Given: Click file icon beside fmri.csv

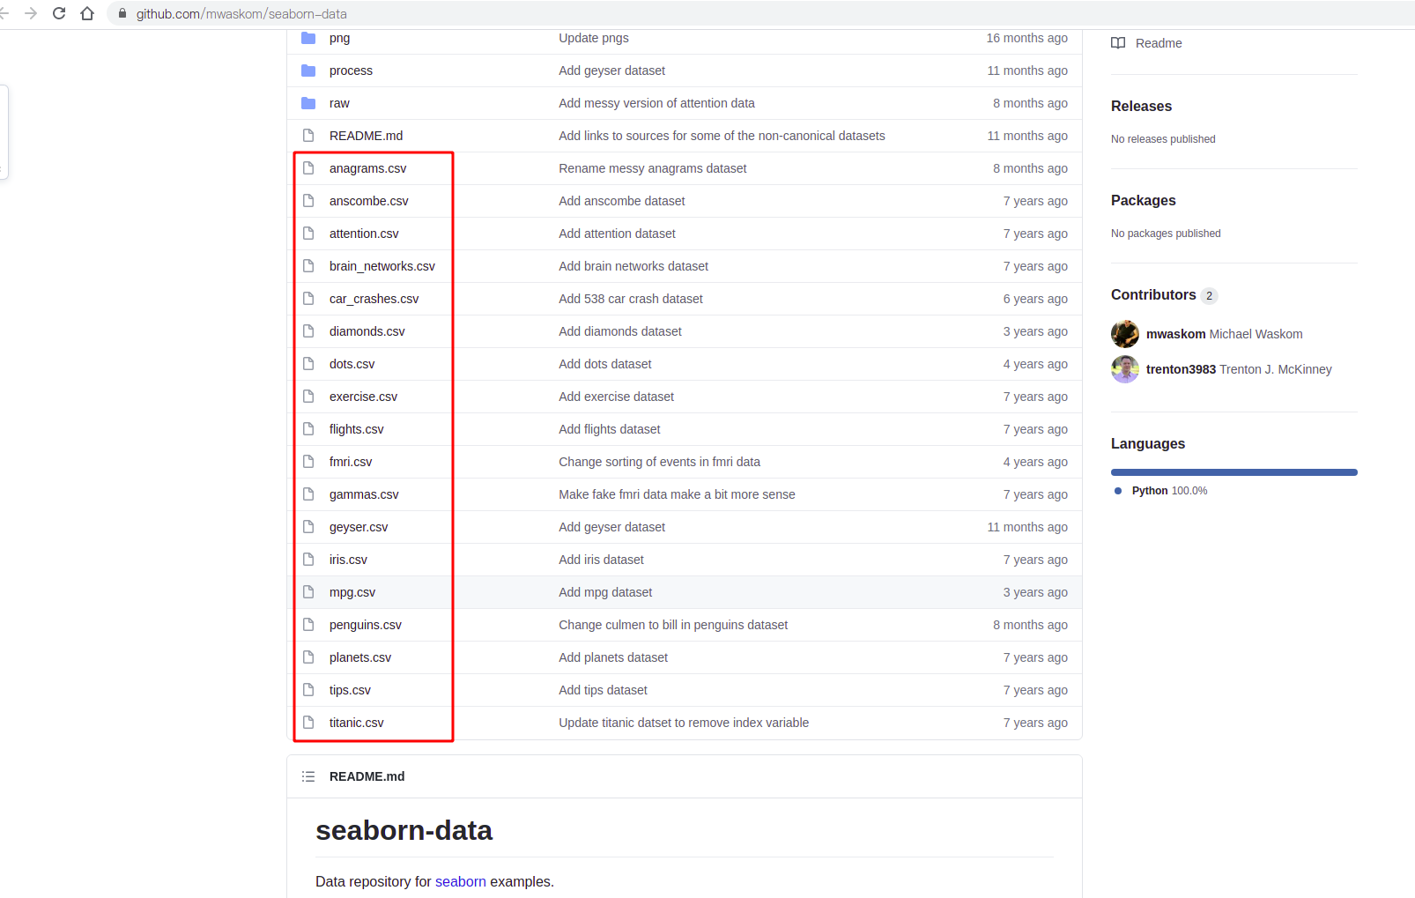Looking at the screenshot, I should pyautogui.click(x=308, y=462).
